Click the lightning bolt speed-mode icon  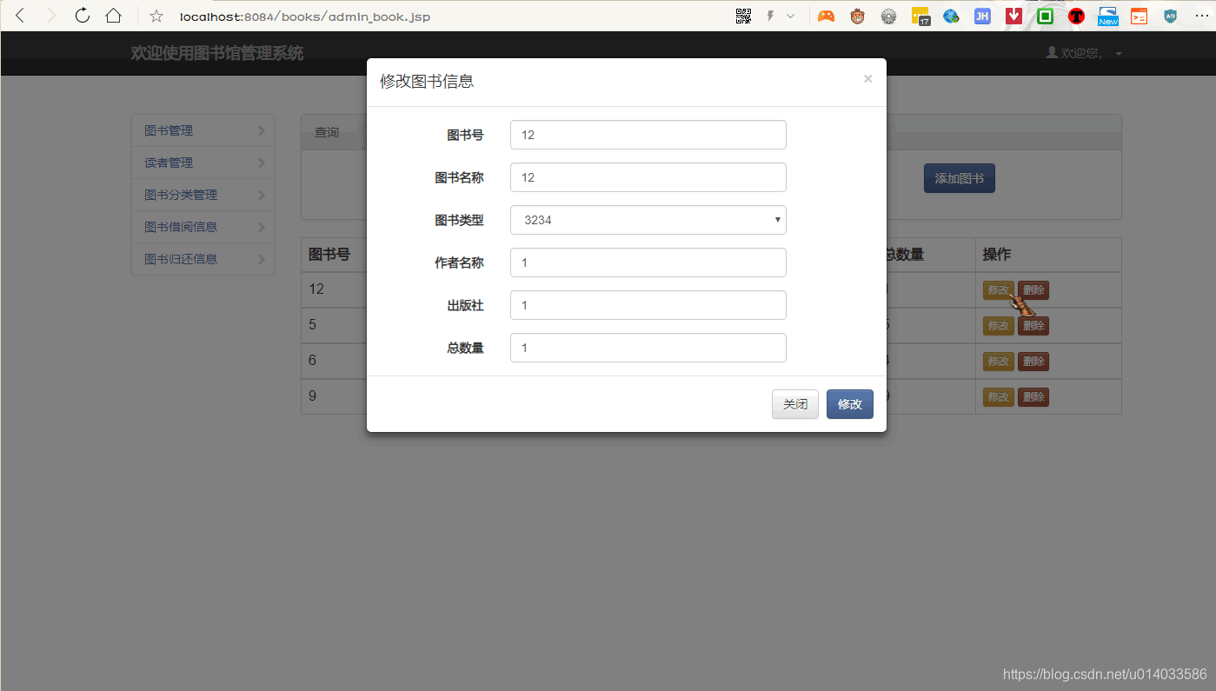770,16
